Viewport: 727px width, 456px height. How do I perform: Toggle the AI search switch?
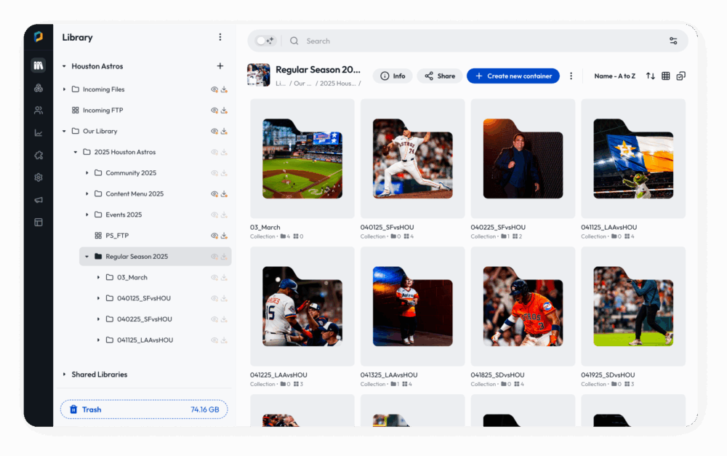tap(265, 41)
